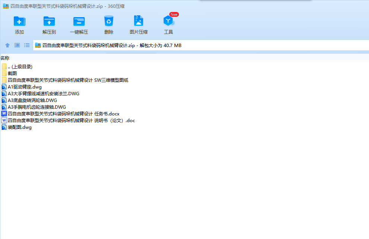Select file A3大手臂摆线减速机安装法兰.DWG

pos(41,94)
